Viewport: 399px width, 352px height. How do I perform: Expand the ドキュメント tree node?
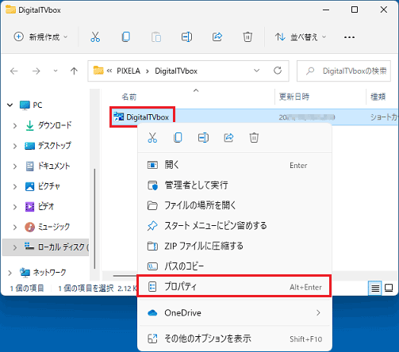coord(15,166)
